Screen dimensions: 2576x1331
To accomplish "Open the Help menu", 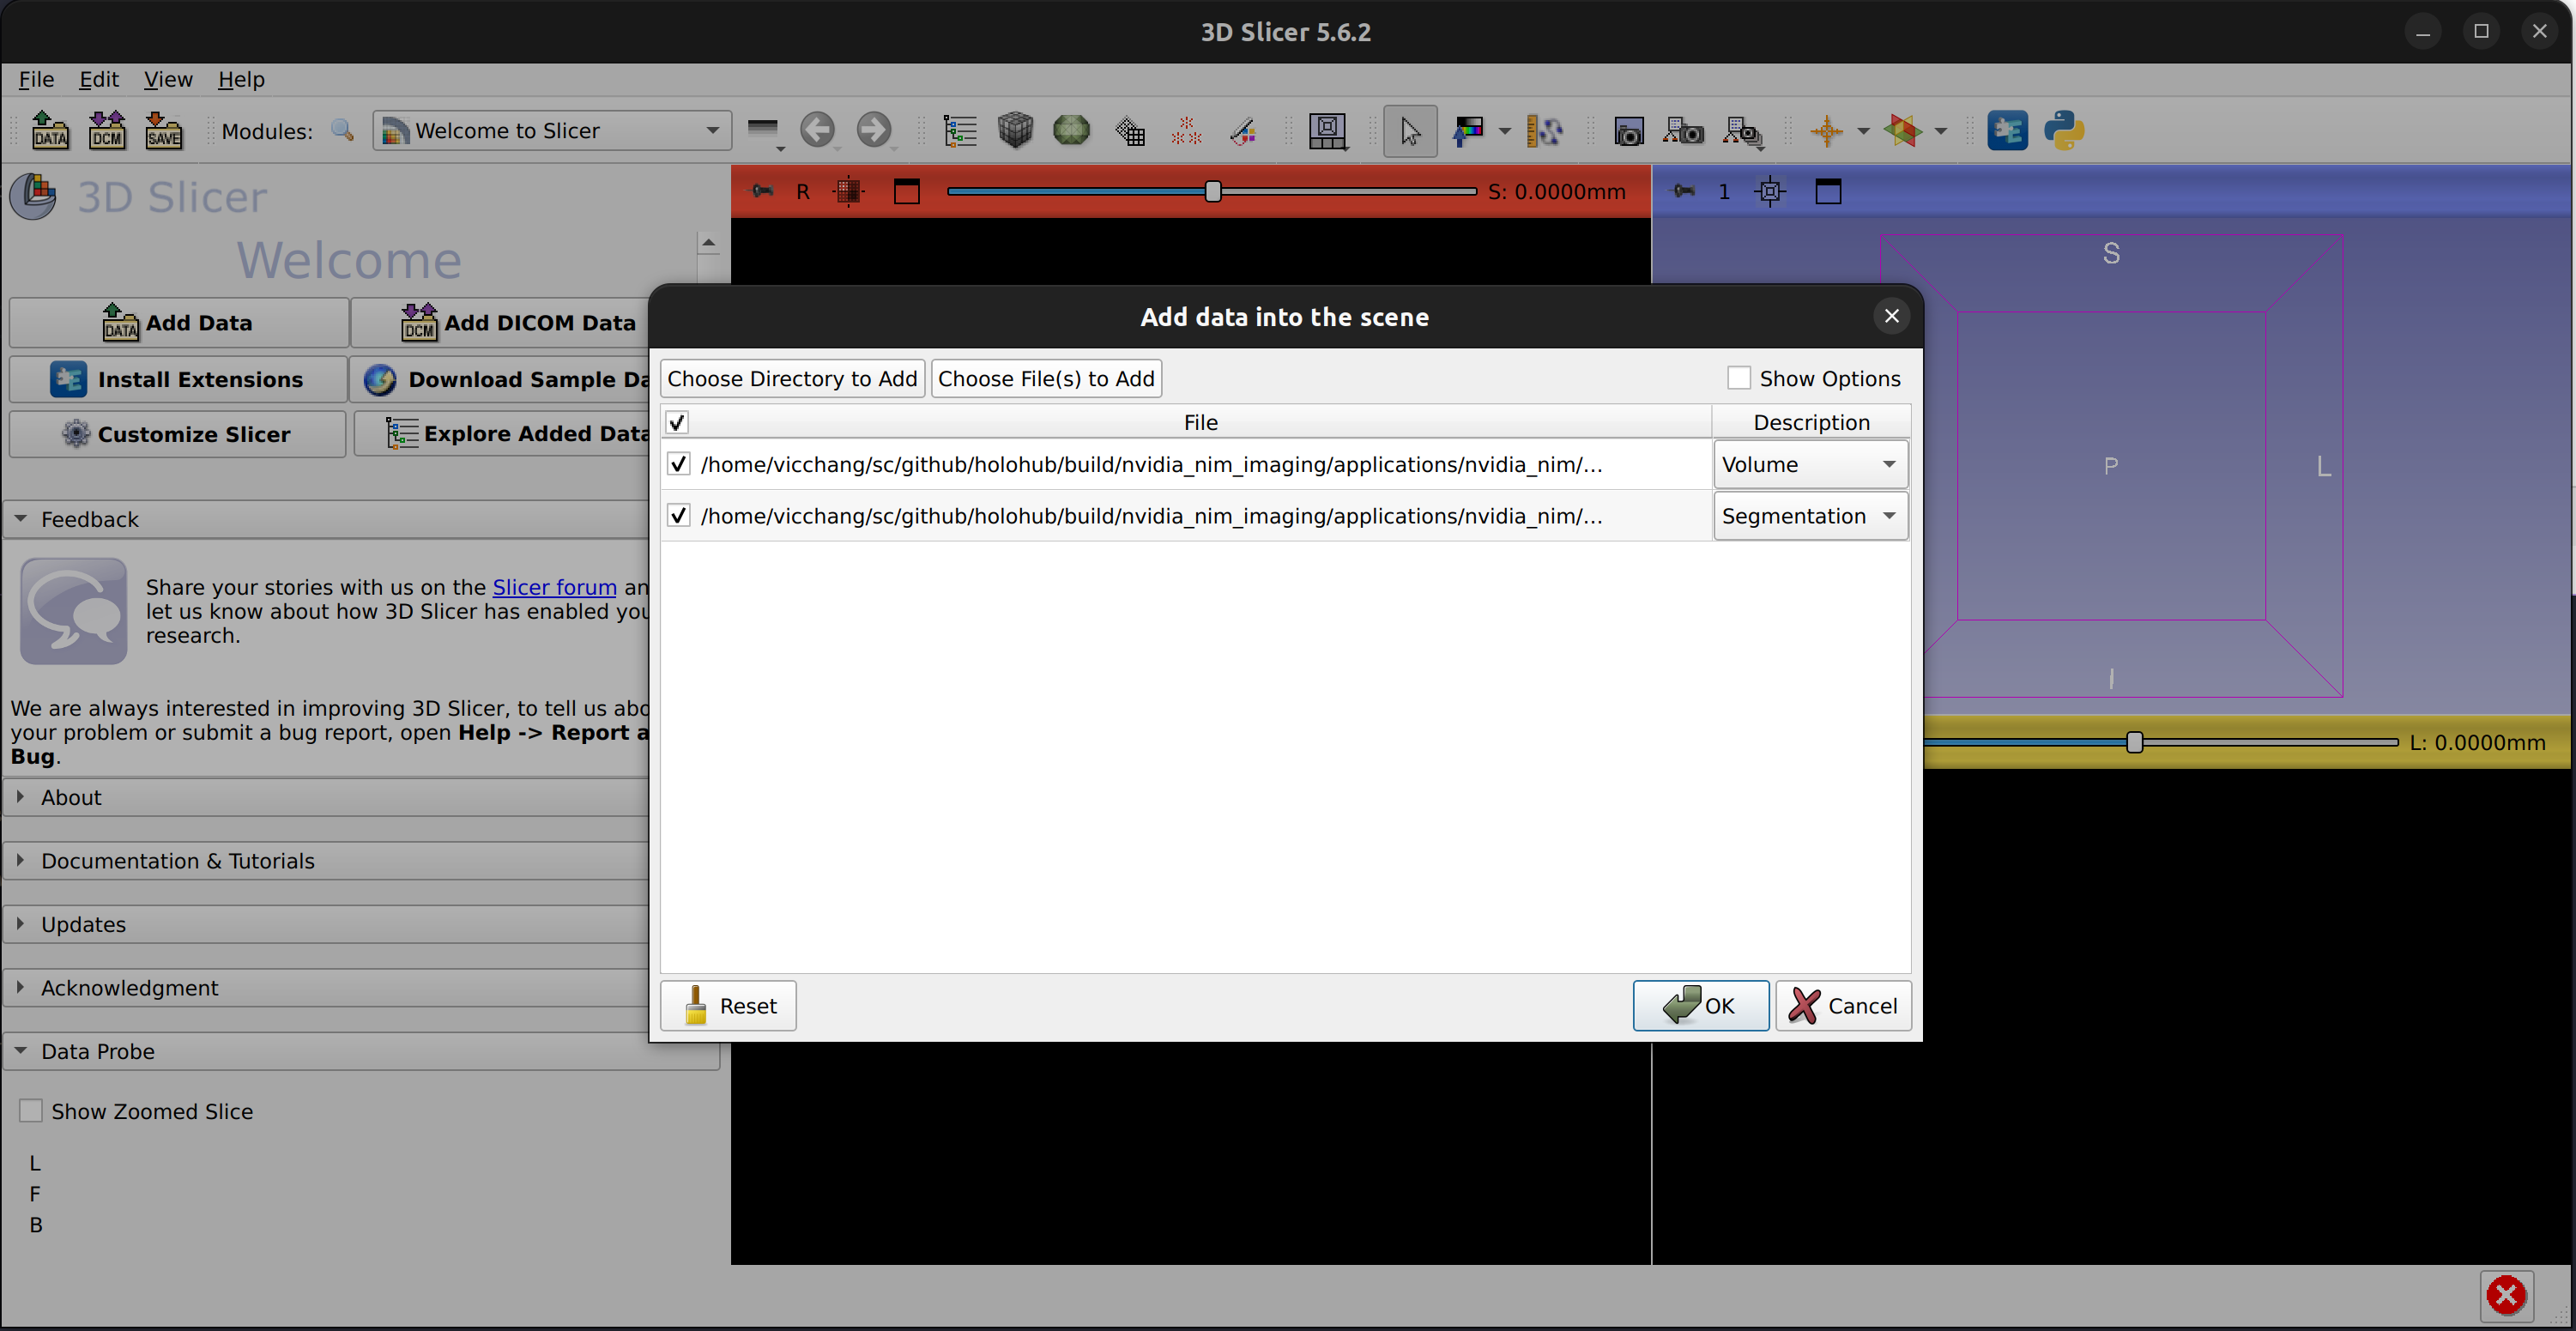I will (x=241, y=79).
